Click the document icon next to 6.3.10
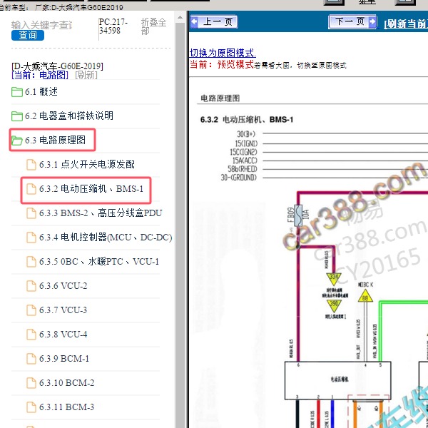This screenshot has width=428, height=428. point(31,383)
